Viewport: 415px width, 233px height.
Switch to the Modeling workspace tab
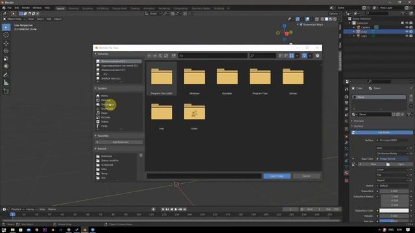point(73,8)
